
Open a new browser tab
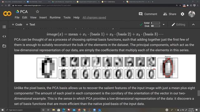152,2
